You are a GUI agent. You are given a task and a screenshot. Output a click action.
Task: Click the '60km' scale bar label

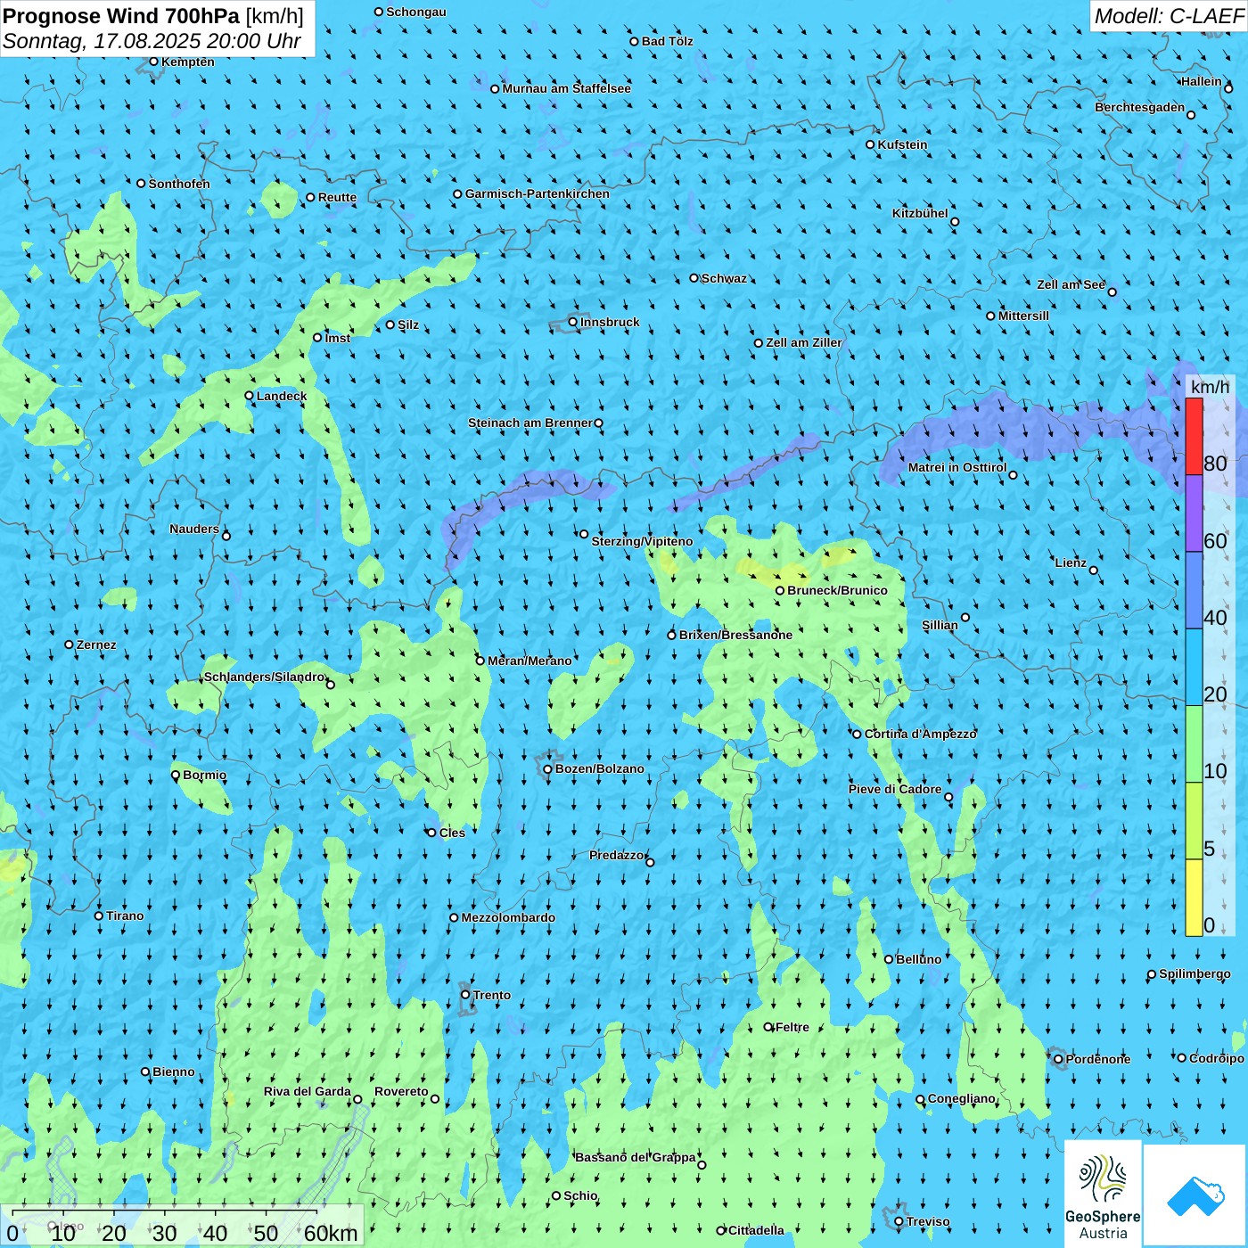pos(331,1233)
